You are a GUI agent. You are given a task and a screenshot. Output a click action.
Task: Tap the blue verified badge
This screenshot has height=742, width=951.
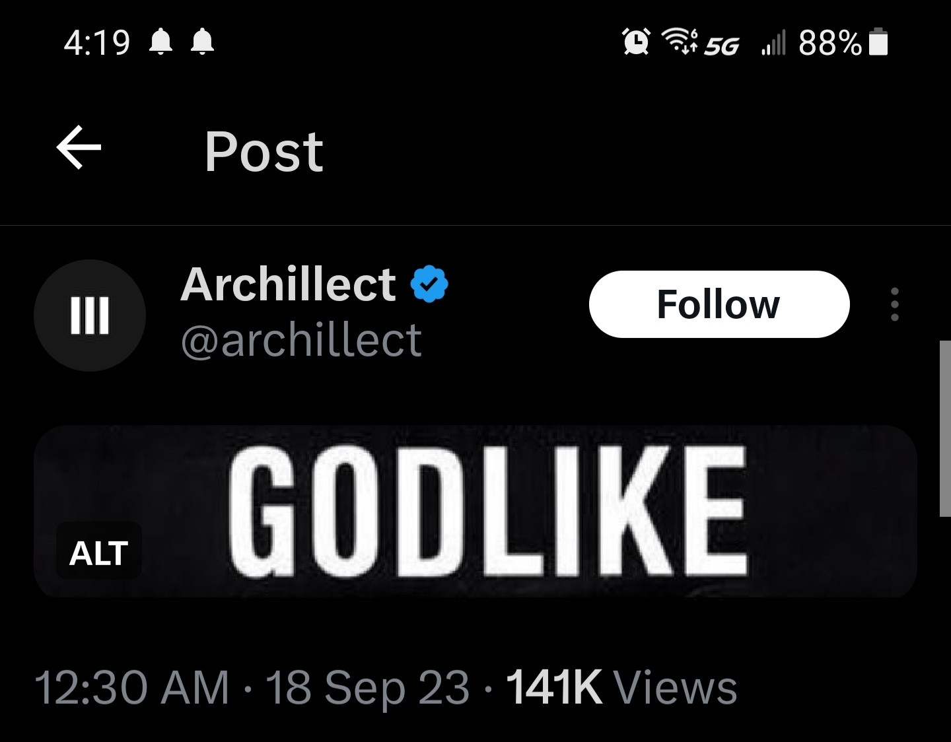coord(429,284)
